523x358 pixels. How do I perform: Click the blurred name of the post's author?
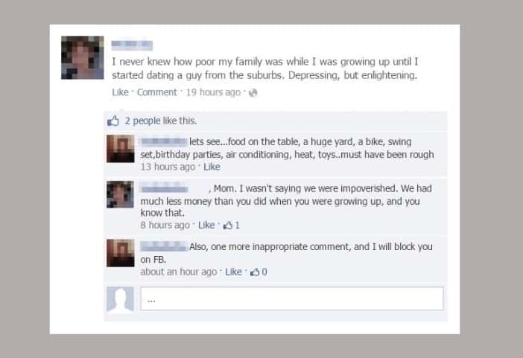[x=132, y=45]
